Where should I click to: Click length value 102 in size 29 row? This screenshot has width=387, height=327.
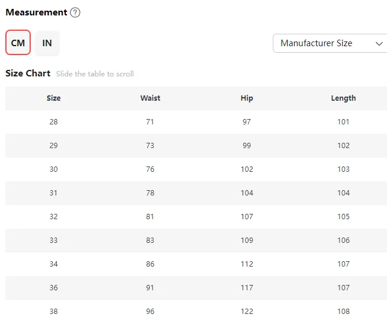pos(344,146)
